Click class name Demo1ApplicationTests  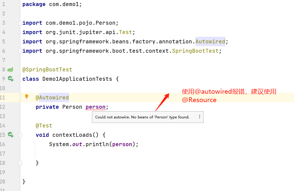(x=77, y=79)
